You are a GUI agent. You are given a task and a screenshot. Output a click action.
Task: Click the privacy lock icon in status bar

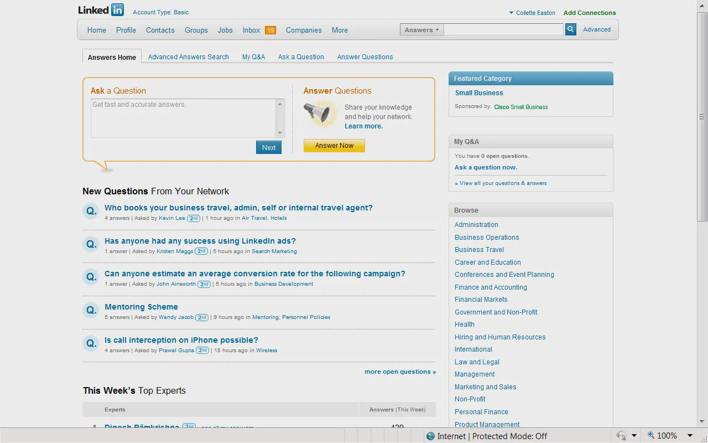621,436
